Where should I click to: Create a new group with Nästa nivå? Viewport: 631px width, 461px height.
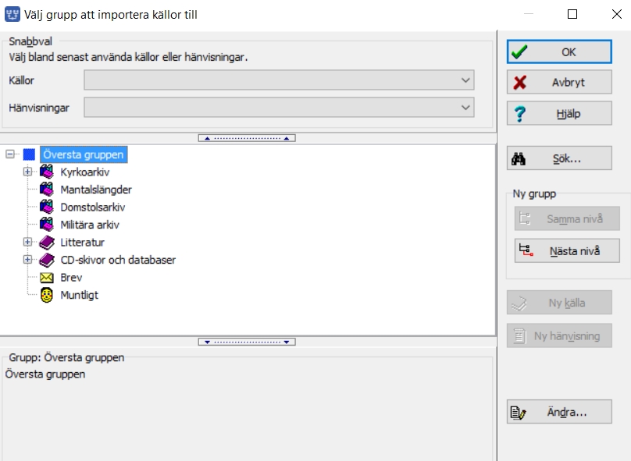click(x=567, y=251)
